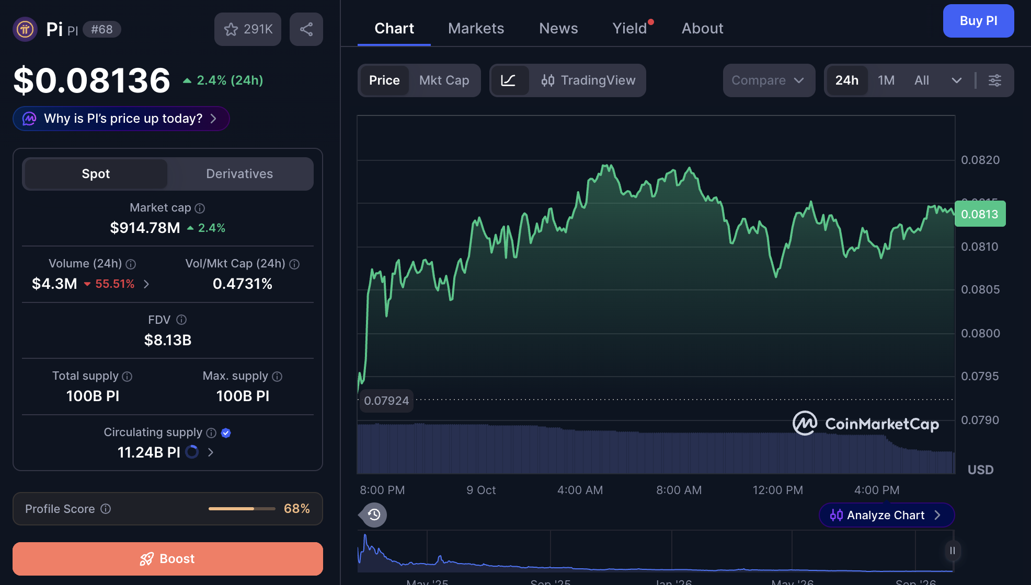Grab the range selector pause handle
The width and height of the screenshot is (1031, 585).
tap(953, 551)
